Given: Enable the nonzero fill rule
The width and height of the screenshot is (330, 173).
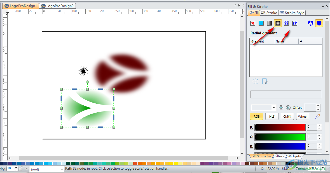Looking at the screenshot, I should pyautogui.click(x=319, y=23).
